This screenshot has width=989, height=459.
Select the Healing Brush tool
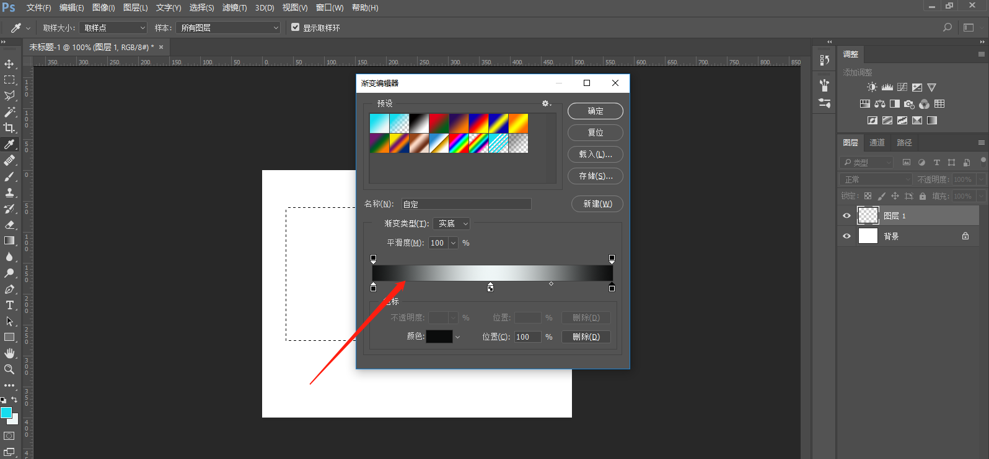[x=9, y=160]
